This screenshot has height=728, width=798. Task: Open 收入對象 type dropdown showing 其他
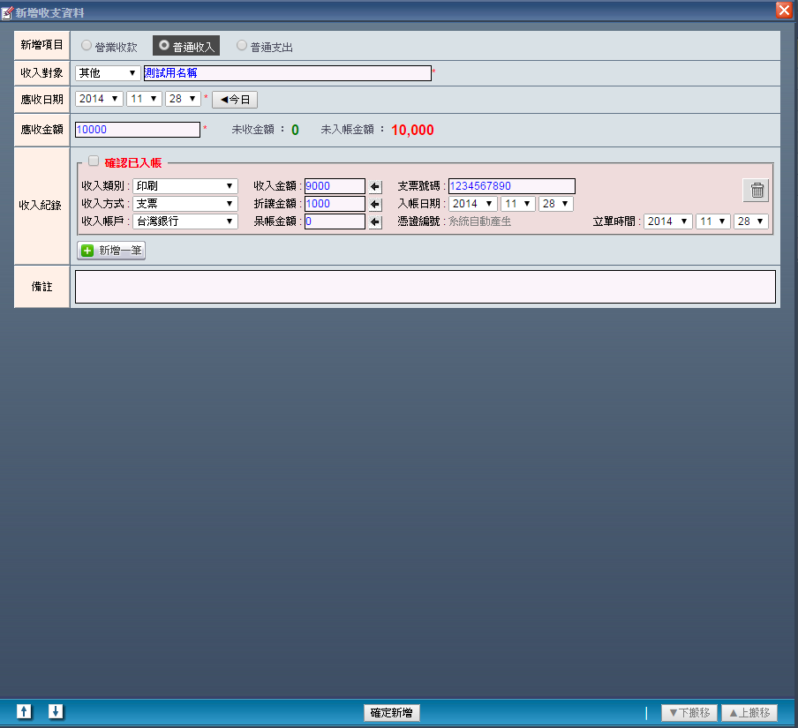pyautogui.click(x=107, y=73)
